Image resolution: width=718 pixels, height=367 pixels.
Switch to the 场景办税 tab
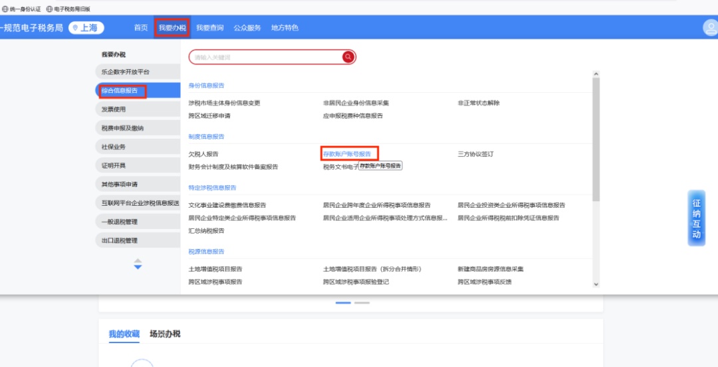coord(165,334)
